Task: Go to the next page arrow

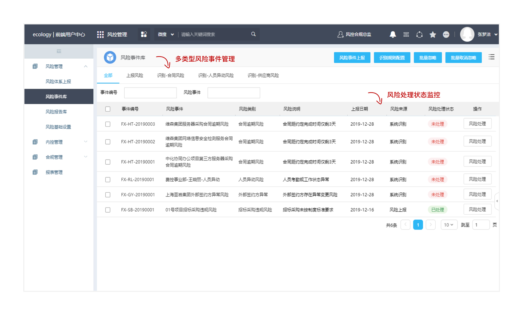Action: (430, 225)
